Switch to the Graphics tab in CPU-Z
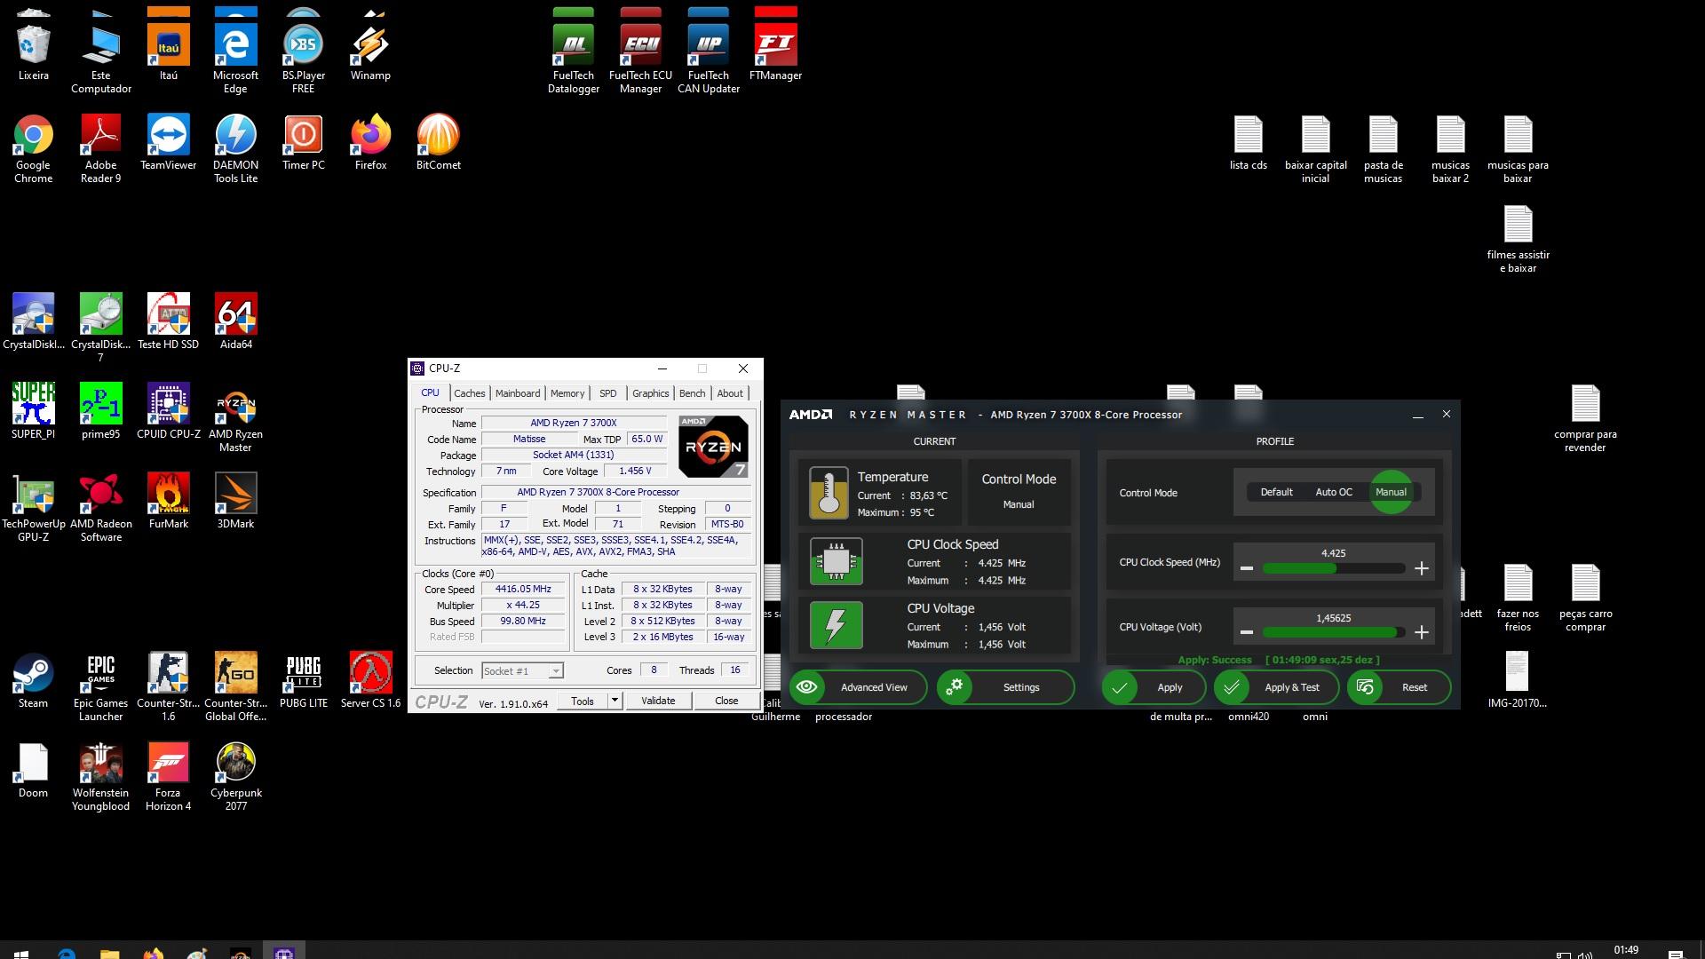The image size is (1705, 959). (650, 393)
